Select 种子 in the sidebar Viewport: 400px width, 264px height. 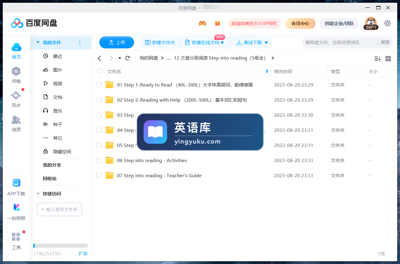click(x=57, y=124)
